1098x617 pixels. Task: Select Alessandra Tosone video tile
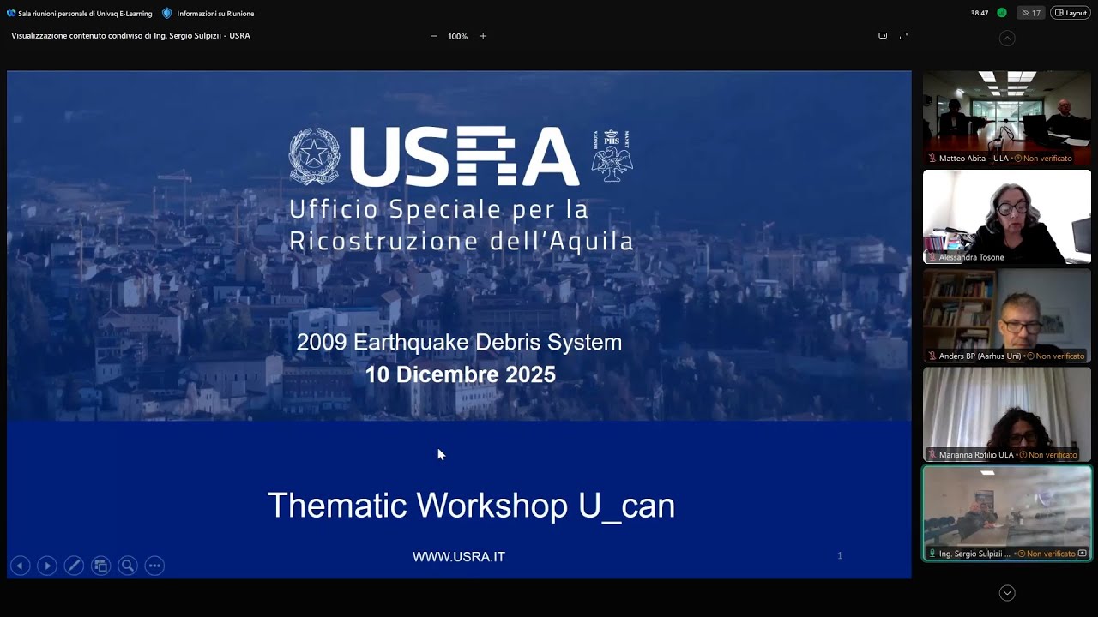(1007, 217)
